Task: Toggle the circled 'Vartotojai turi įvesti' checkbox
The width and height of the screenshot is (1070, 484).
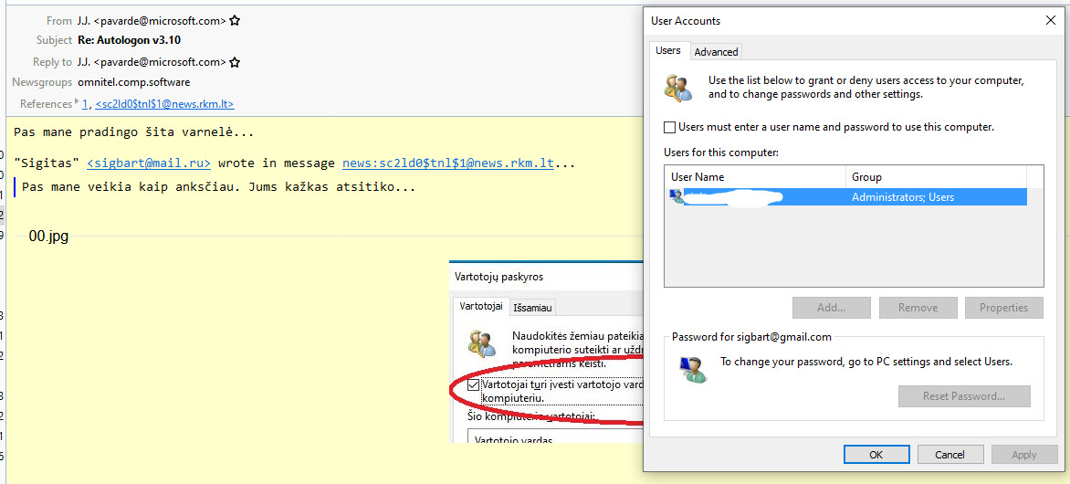Action: pos(473,385)
